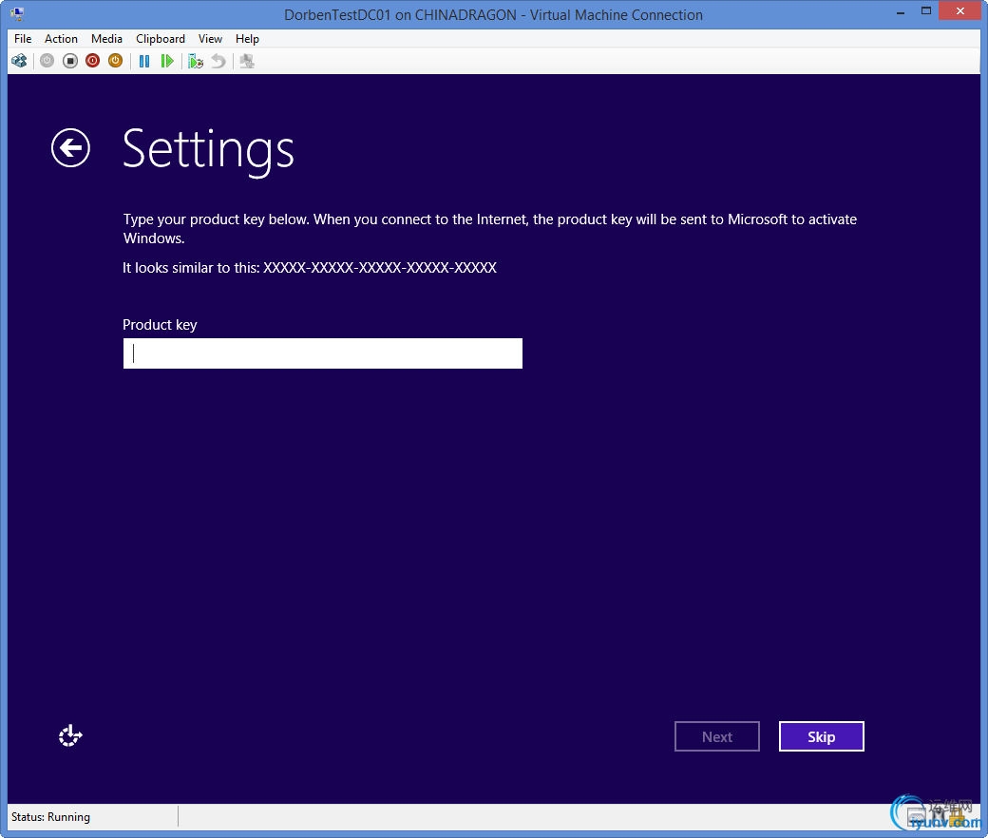
Task: Open the View menu
Action: click(x=210, y=39)
